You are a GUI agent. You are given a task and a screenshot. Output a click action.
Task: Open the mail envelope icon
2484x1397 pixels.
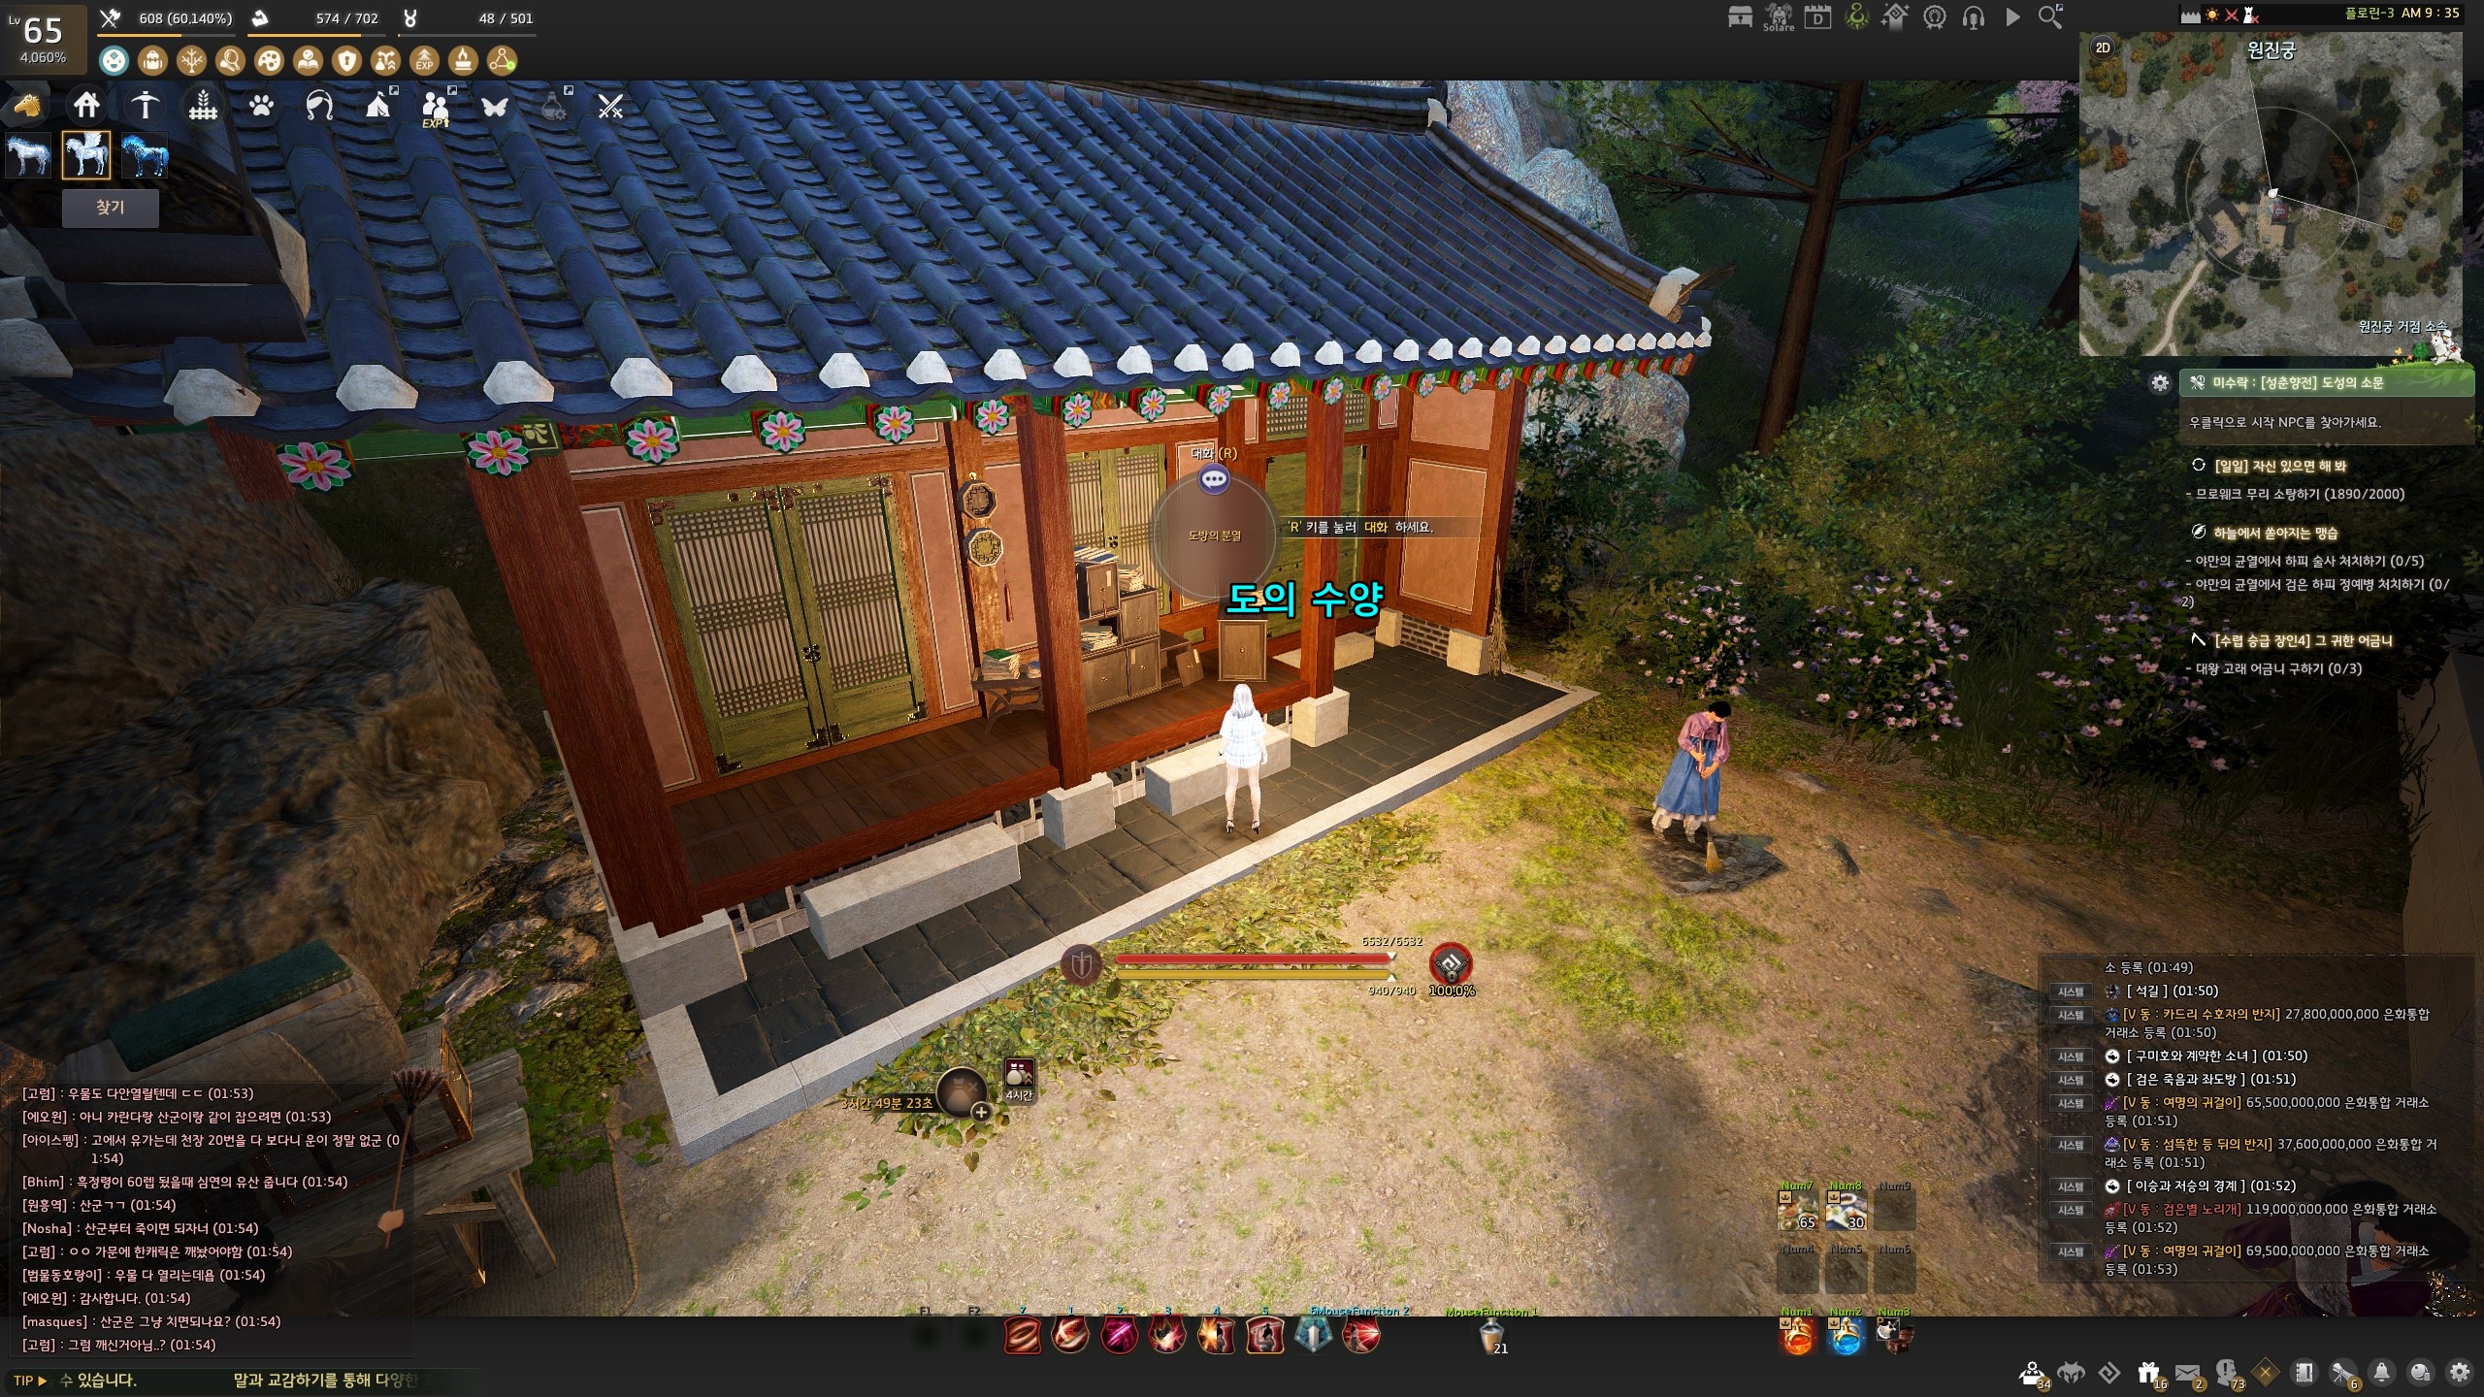[x=2187, y=1373]
